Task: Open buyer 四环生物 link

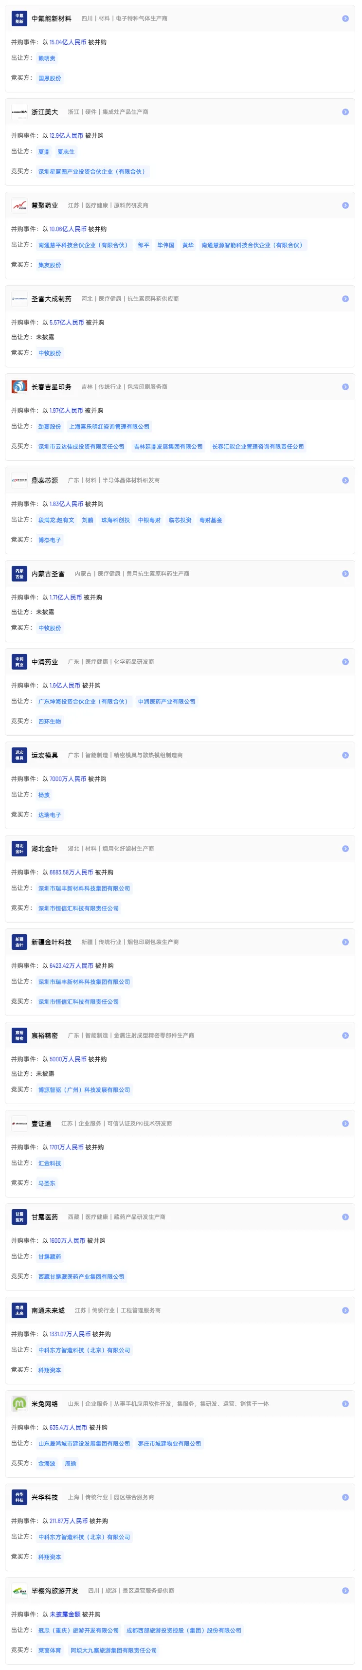Action: [49, 722]
